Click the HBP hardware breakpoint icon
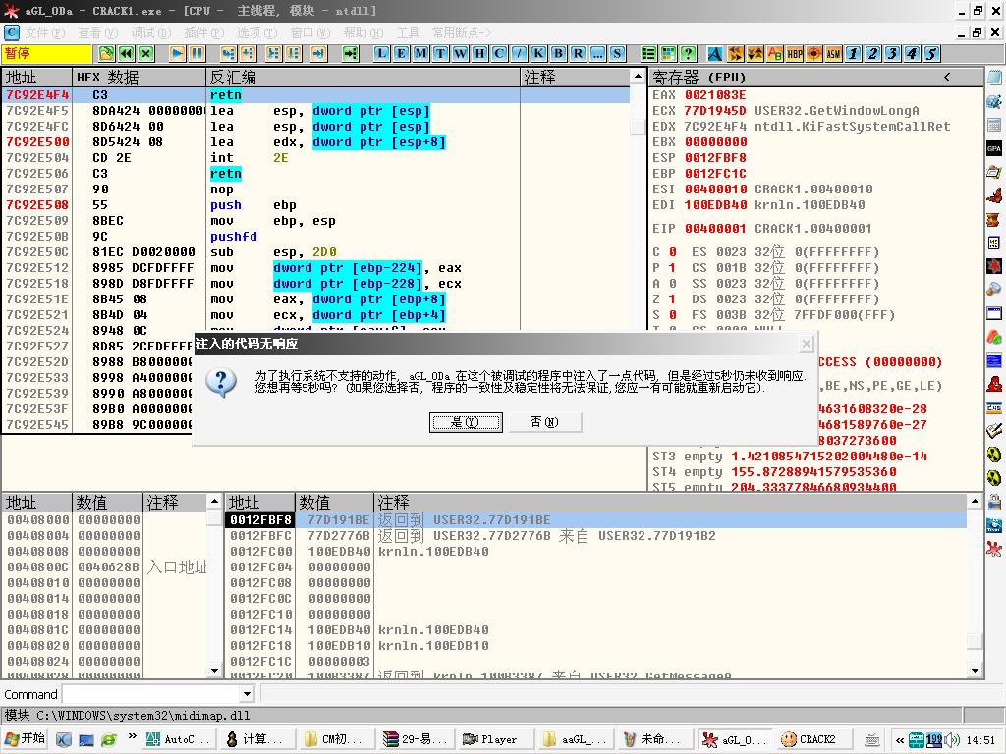This screenshot has width=1006, height=754. [794, 53]
